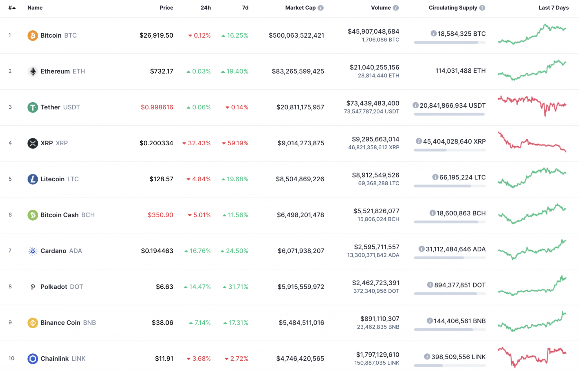Click the Last 7 Days column header
The height and width of the screenshot is (372, 579).
coord(554,8)
